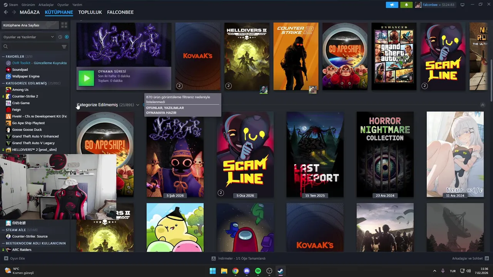This screenshot has height=277, width=493.
Task: Click Kütüphane Ana Sayfası button
Action: click(x=30, y=25)
